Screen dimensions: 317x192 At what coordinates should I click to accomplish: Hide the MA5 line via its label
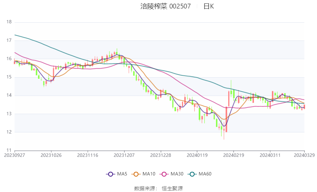click(x=122, y=174)
